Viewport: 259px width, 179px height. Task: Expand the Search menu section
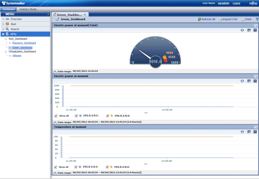3,29
